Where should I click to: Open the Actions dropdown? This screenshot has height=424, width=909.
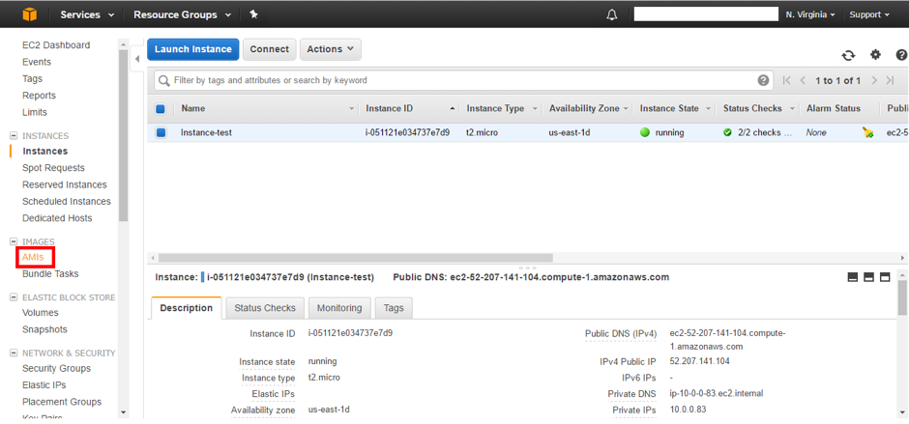[x=330, y=49]
